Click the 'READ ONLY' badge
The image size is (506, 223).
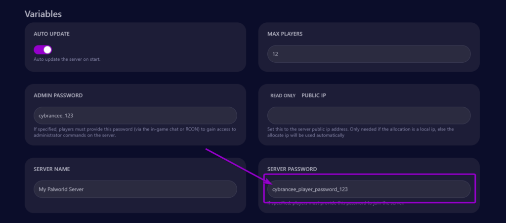tap(283, 96)
